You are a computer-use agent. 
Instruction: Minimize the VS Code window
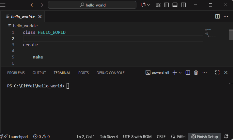(x=195, y=5)
